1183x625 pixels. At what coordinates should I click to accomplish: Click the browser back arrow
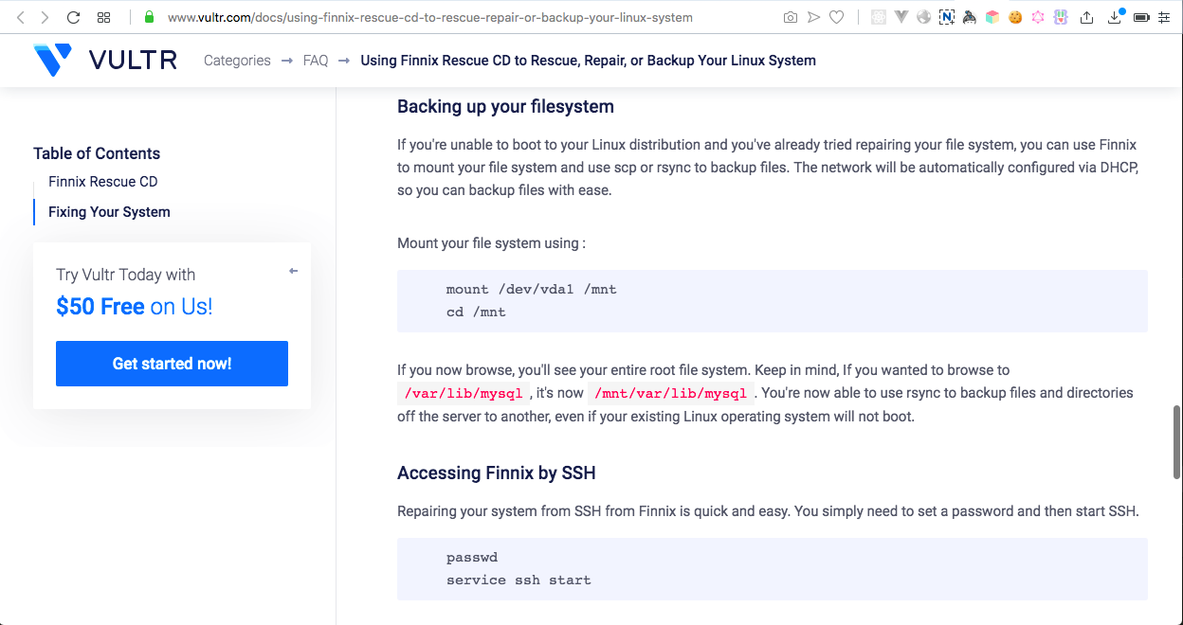(21, 17)
